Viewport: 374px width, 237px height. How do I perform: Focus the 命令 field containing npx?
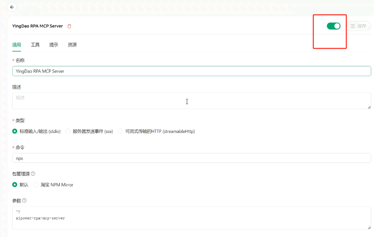[192, 158]
